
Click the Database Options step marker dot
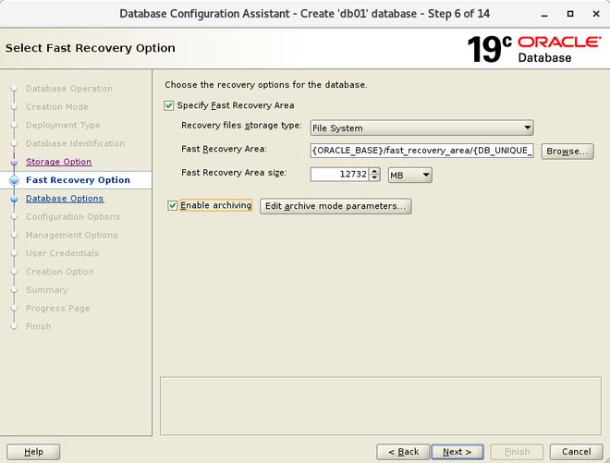(x=15, y=199)
